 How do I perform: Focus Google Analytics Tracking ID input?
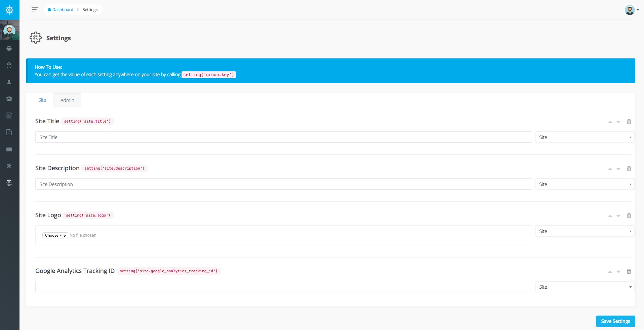283,287
